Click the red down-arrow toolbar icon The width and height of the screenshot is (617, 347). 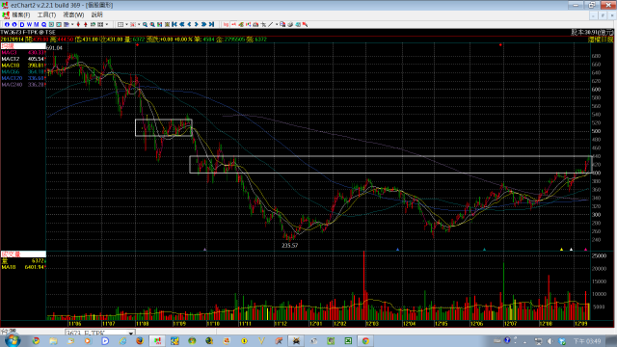click(x=78, y=24)
